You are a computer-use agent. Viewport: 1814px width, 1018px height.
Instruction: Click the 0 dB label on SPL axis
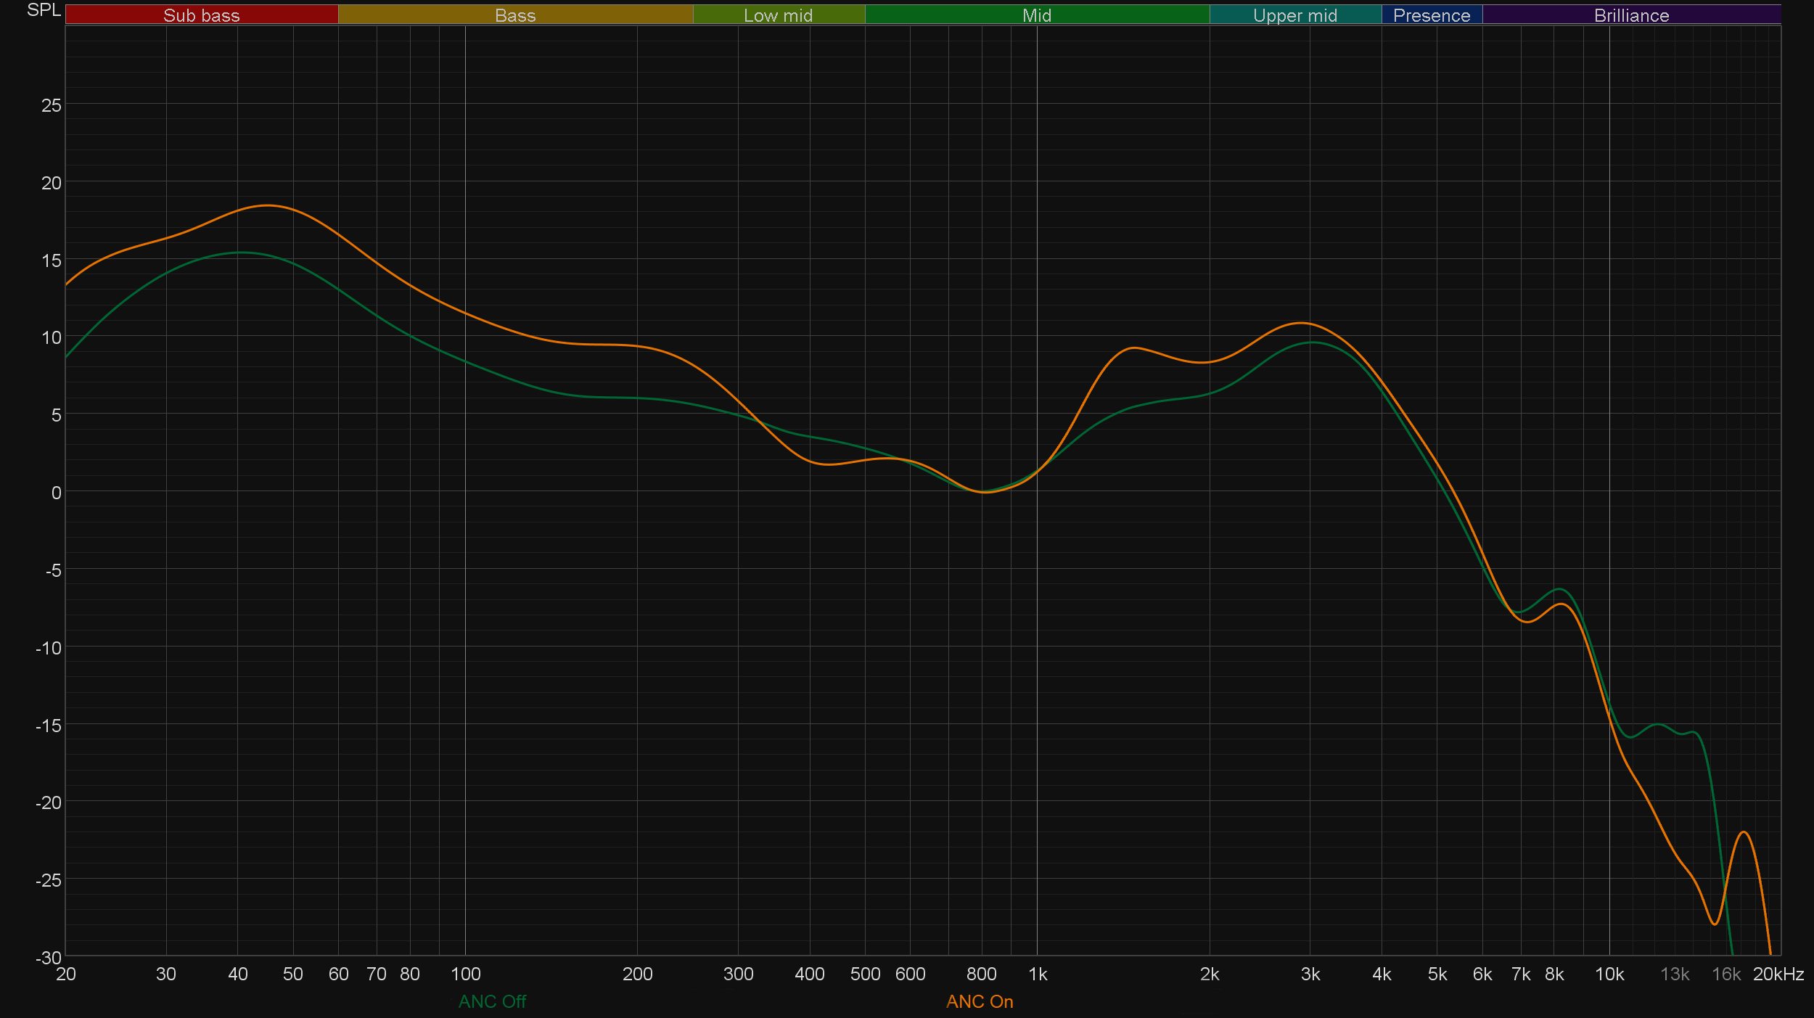(x=56, y=493)
